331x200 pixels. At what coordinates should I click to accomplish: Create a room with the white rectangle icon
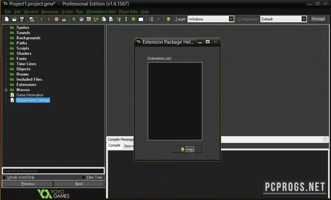[x=141, y=19]
